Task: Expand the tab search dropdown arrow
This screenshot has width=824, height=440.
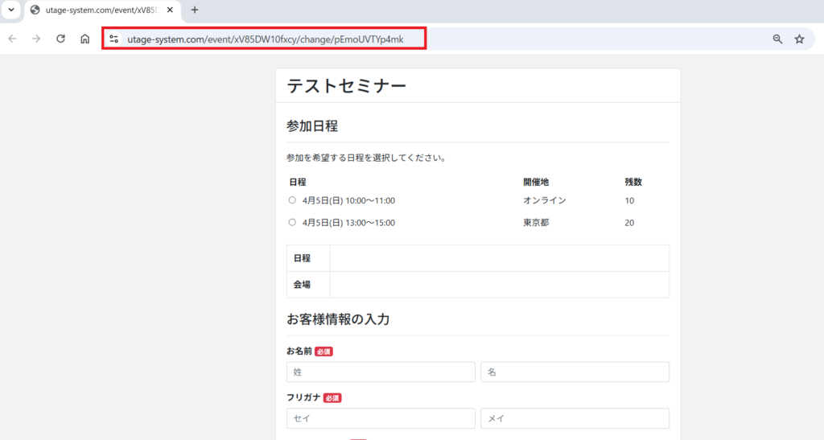Action: click(11, 10)
